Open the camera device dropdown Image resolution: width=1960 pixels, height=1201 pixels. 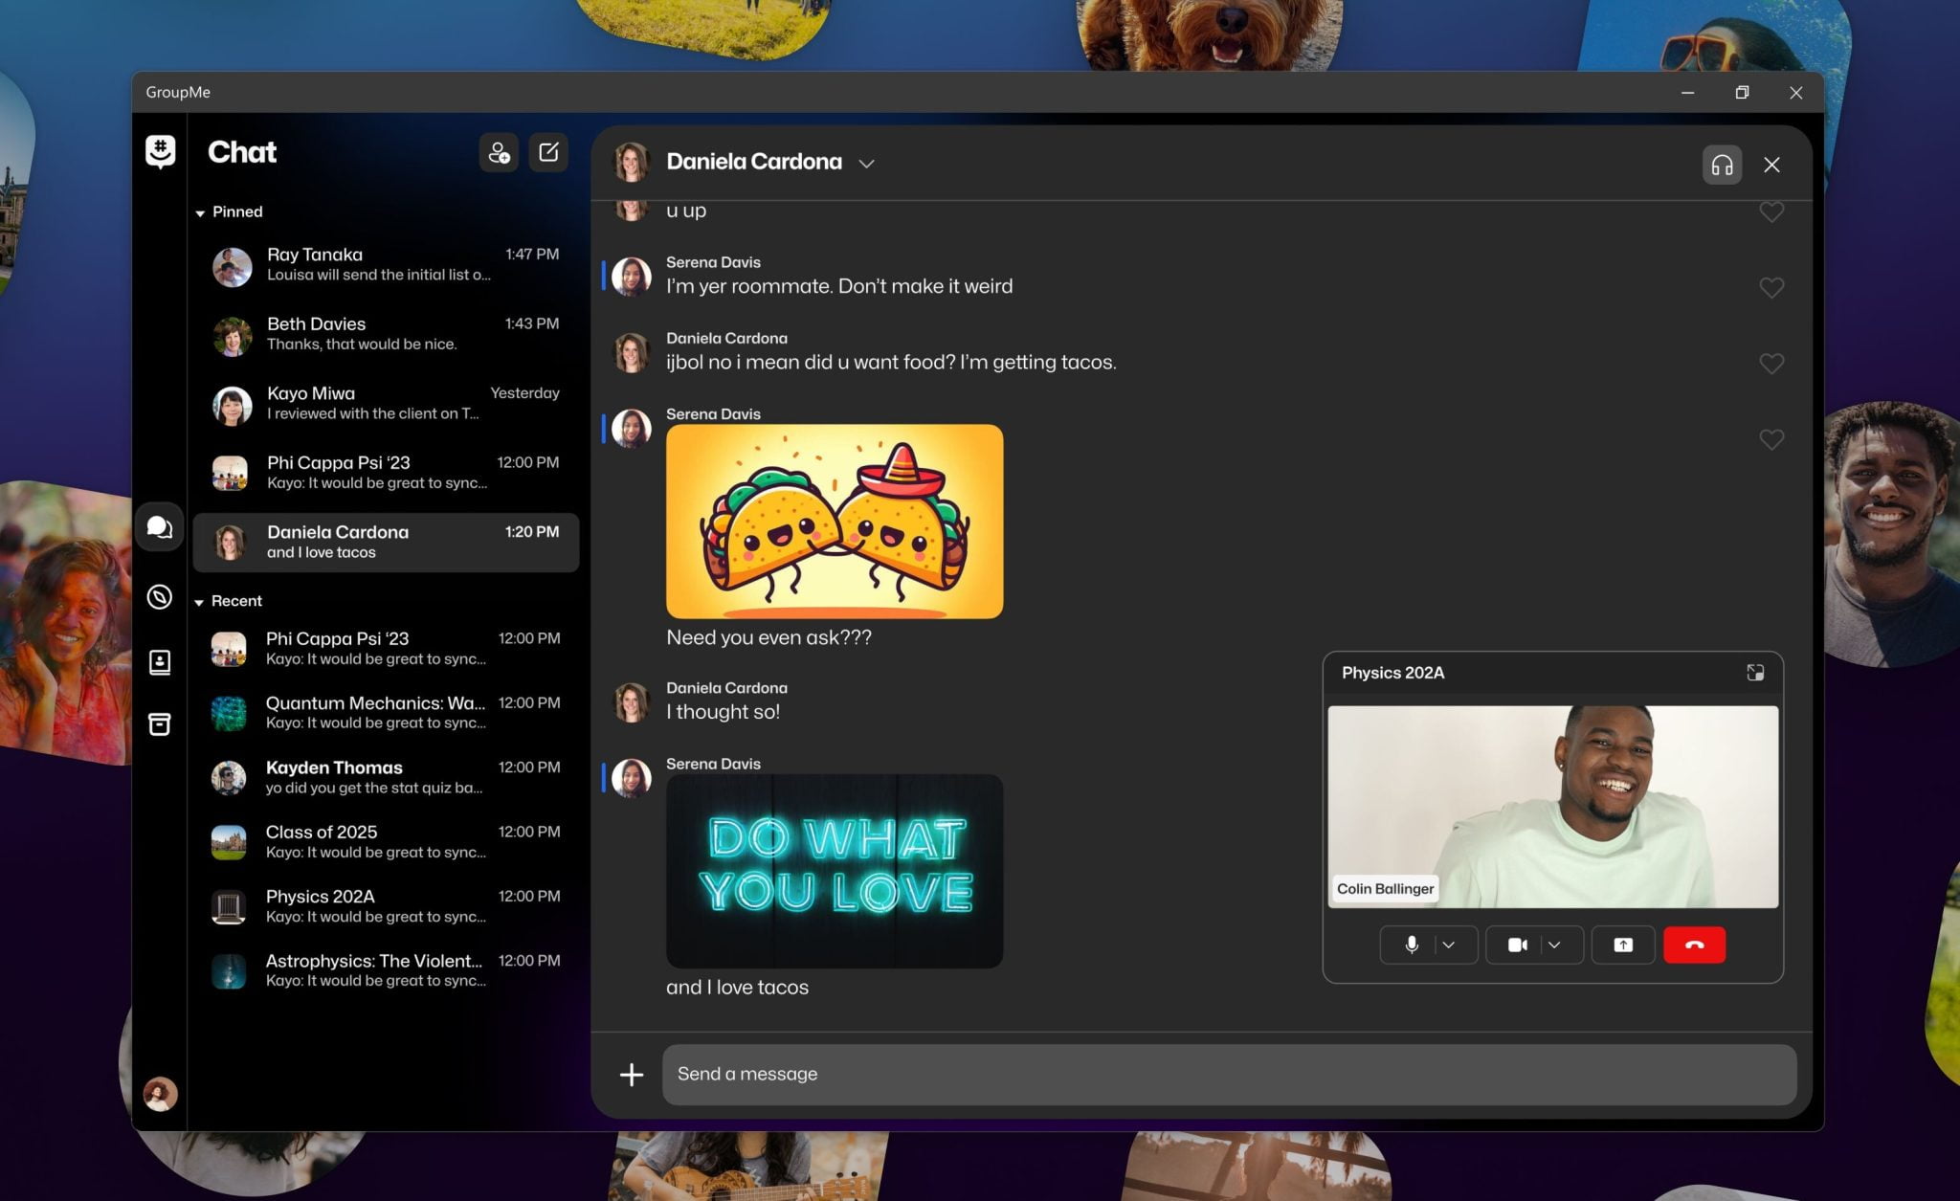[x=1553, y=945]
